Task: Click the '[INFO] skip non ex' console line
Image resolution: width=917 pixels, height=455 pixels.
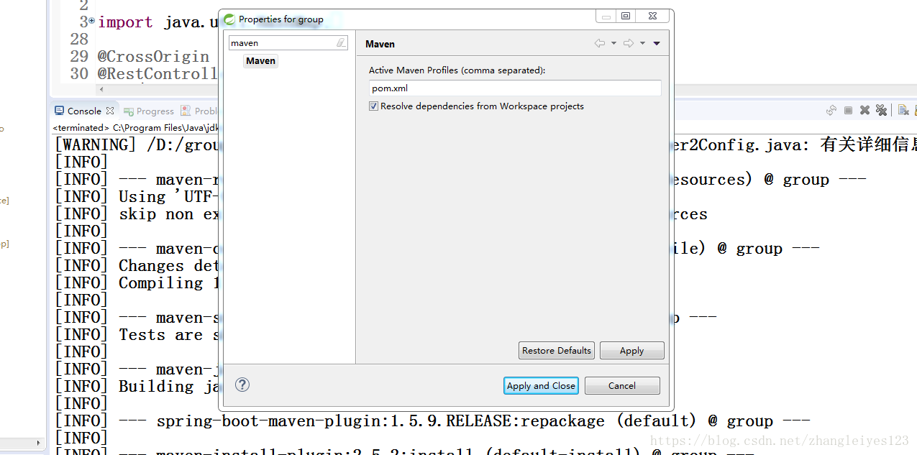Action: click(x=137, y=213)
